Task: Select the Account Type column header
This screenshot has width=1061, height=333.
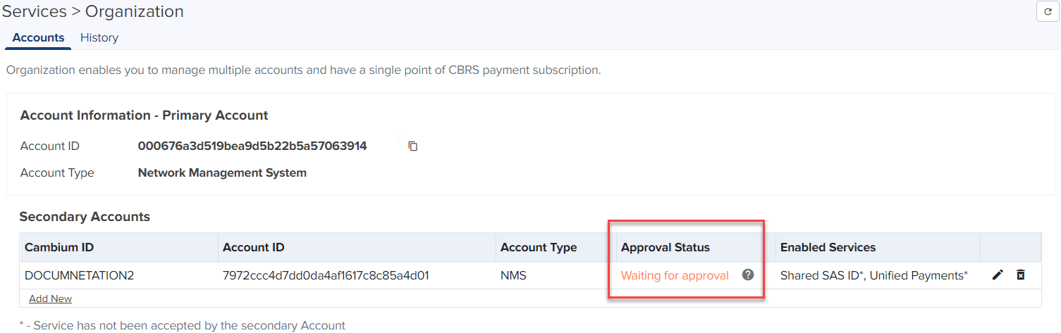Action: pos(538,248)
